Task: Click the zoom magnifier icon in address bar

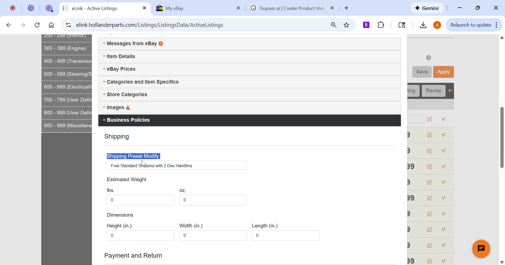Action: coord(334,25)
